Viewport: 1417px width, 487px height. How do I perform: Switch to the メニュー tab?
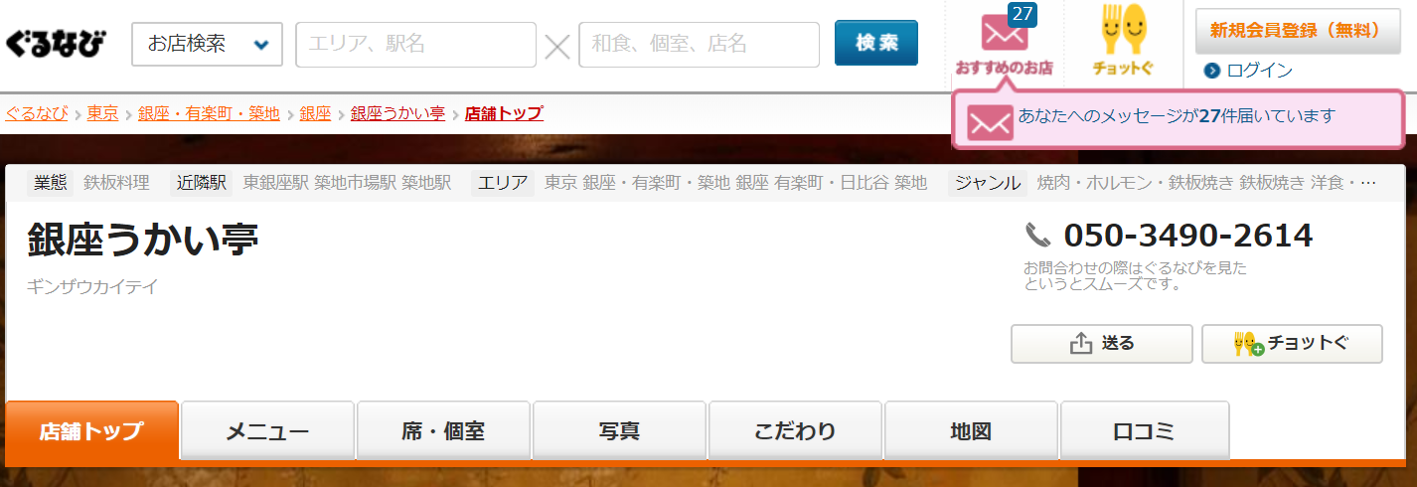point(267,431)
